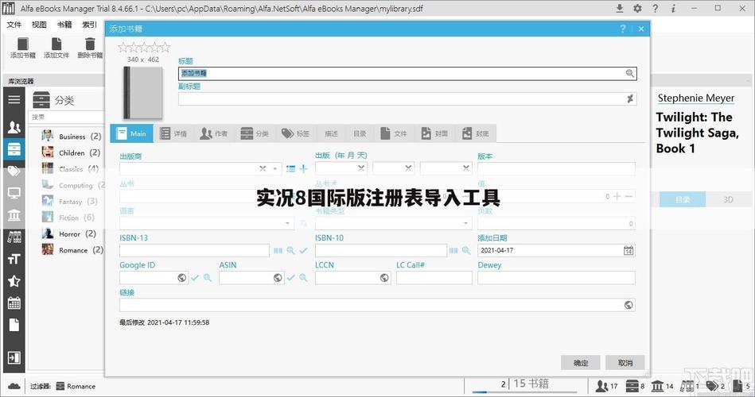The width and height of the screenshot is (755, 397).
Task: Click the star rating control
Action: click(x=144, y=47)
